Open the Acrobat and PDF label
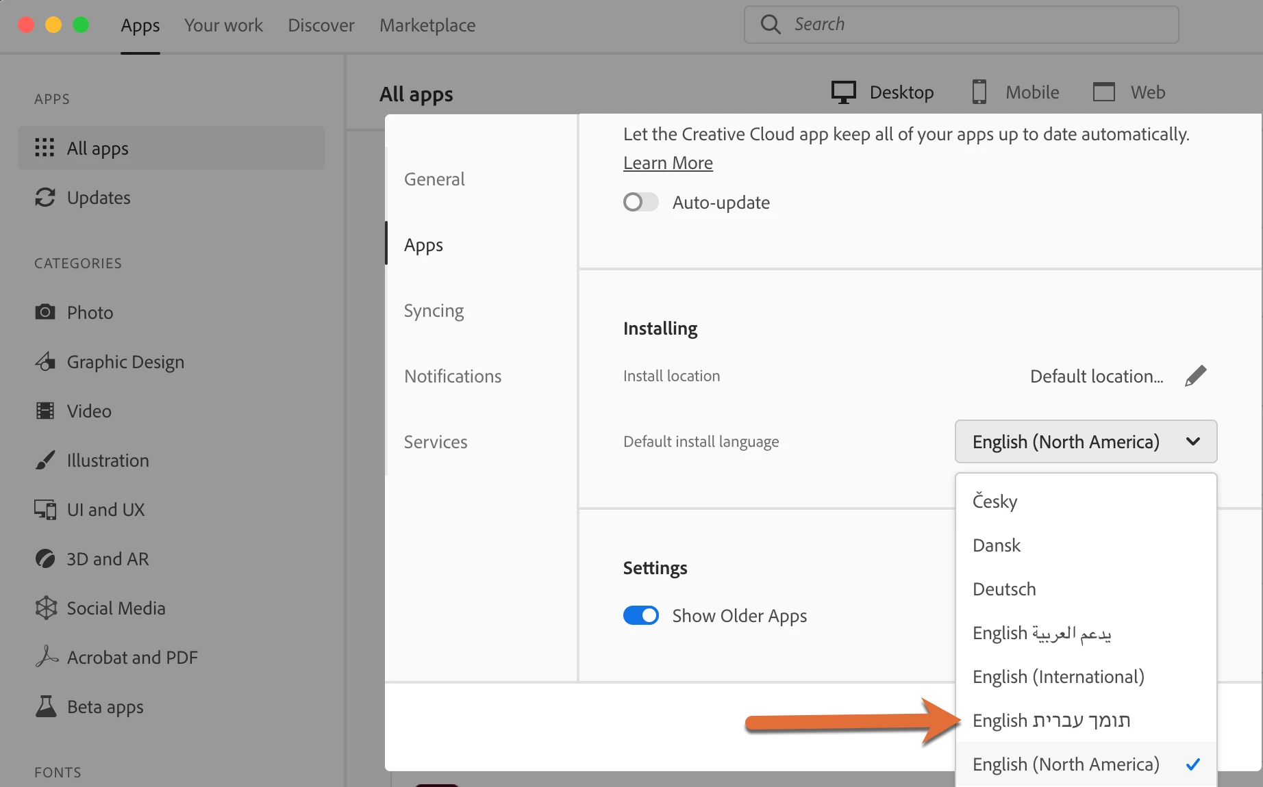The height and width of the screenshot is (787, 1263). click(x=132, y=658)
